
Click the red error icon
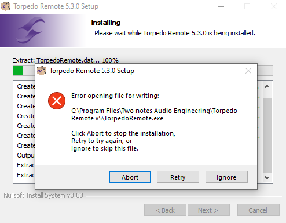[x=57, y=101]
